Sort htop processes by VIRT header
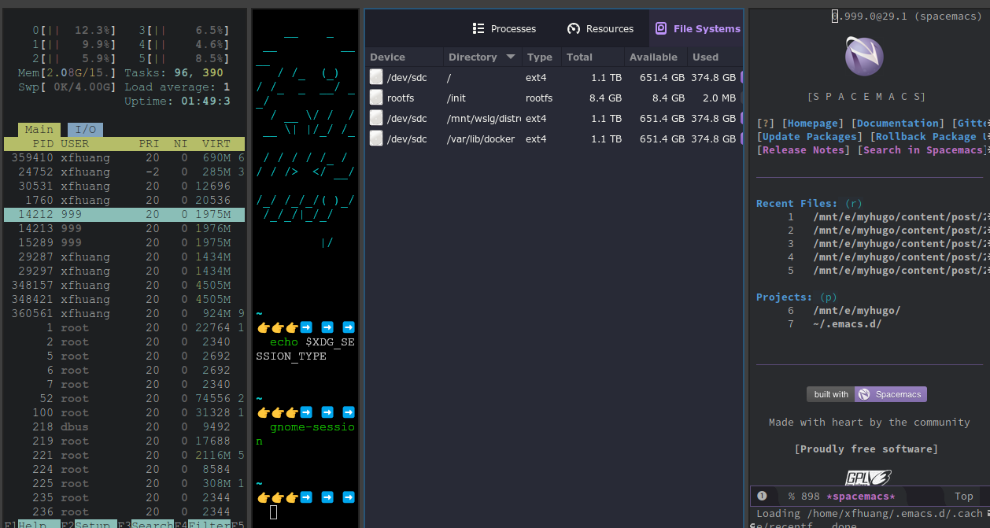This screenshot has width=990, height=528. 216,144
